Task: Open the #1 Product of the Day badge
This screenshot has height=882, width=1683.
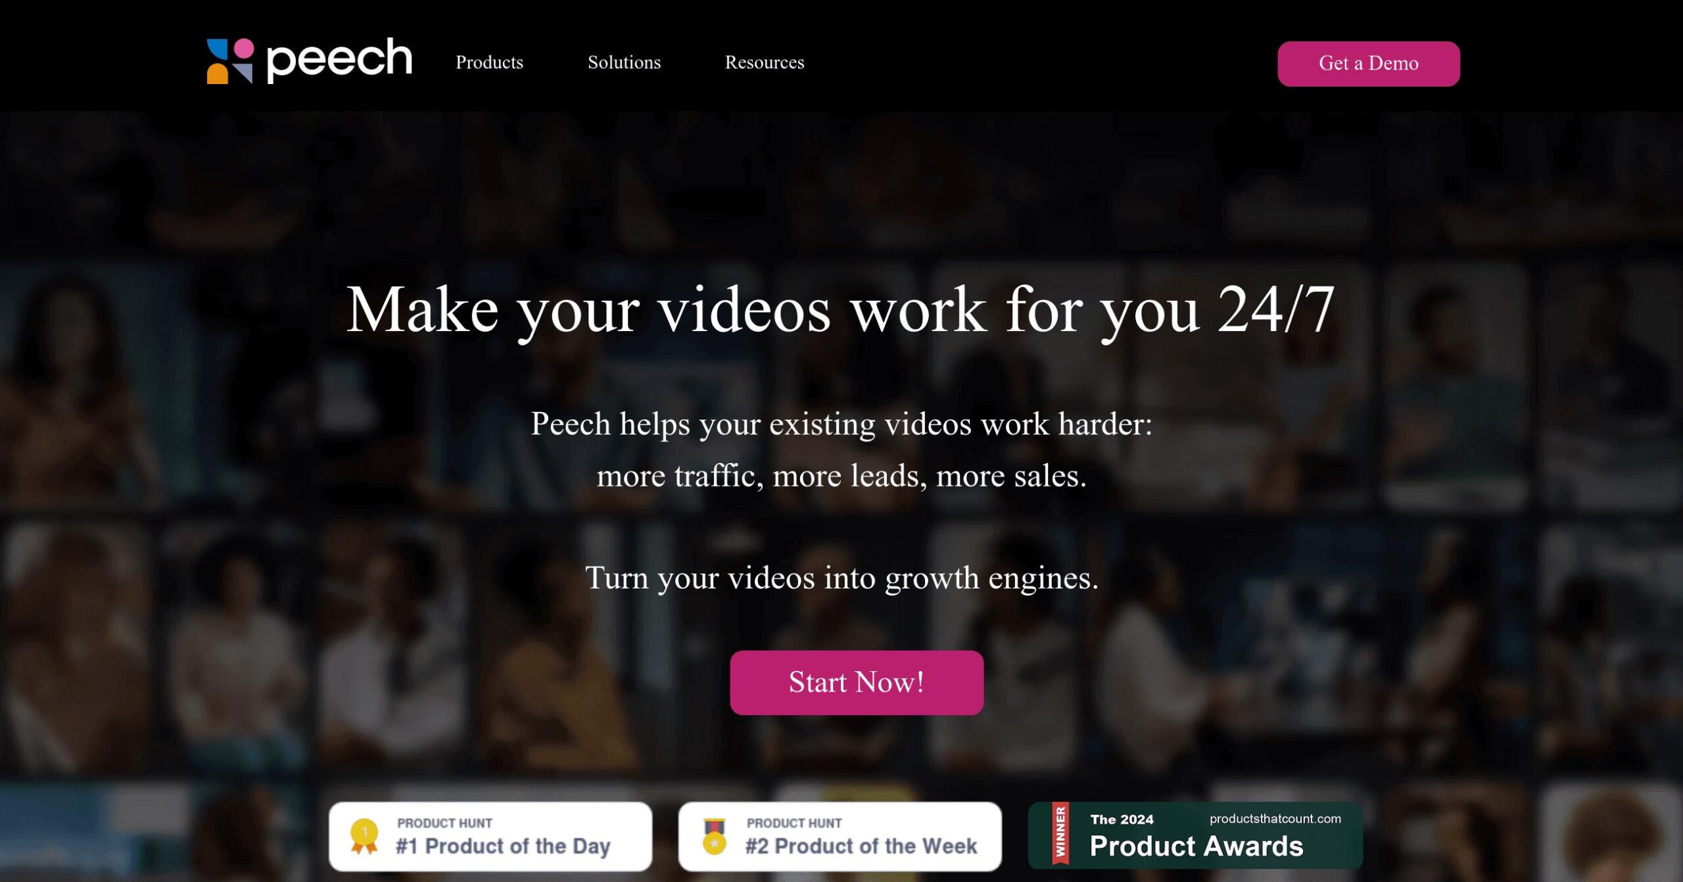Action: tap(490, 837)
